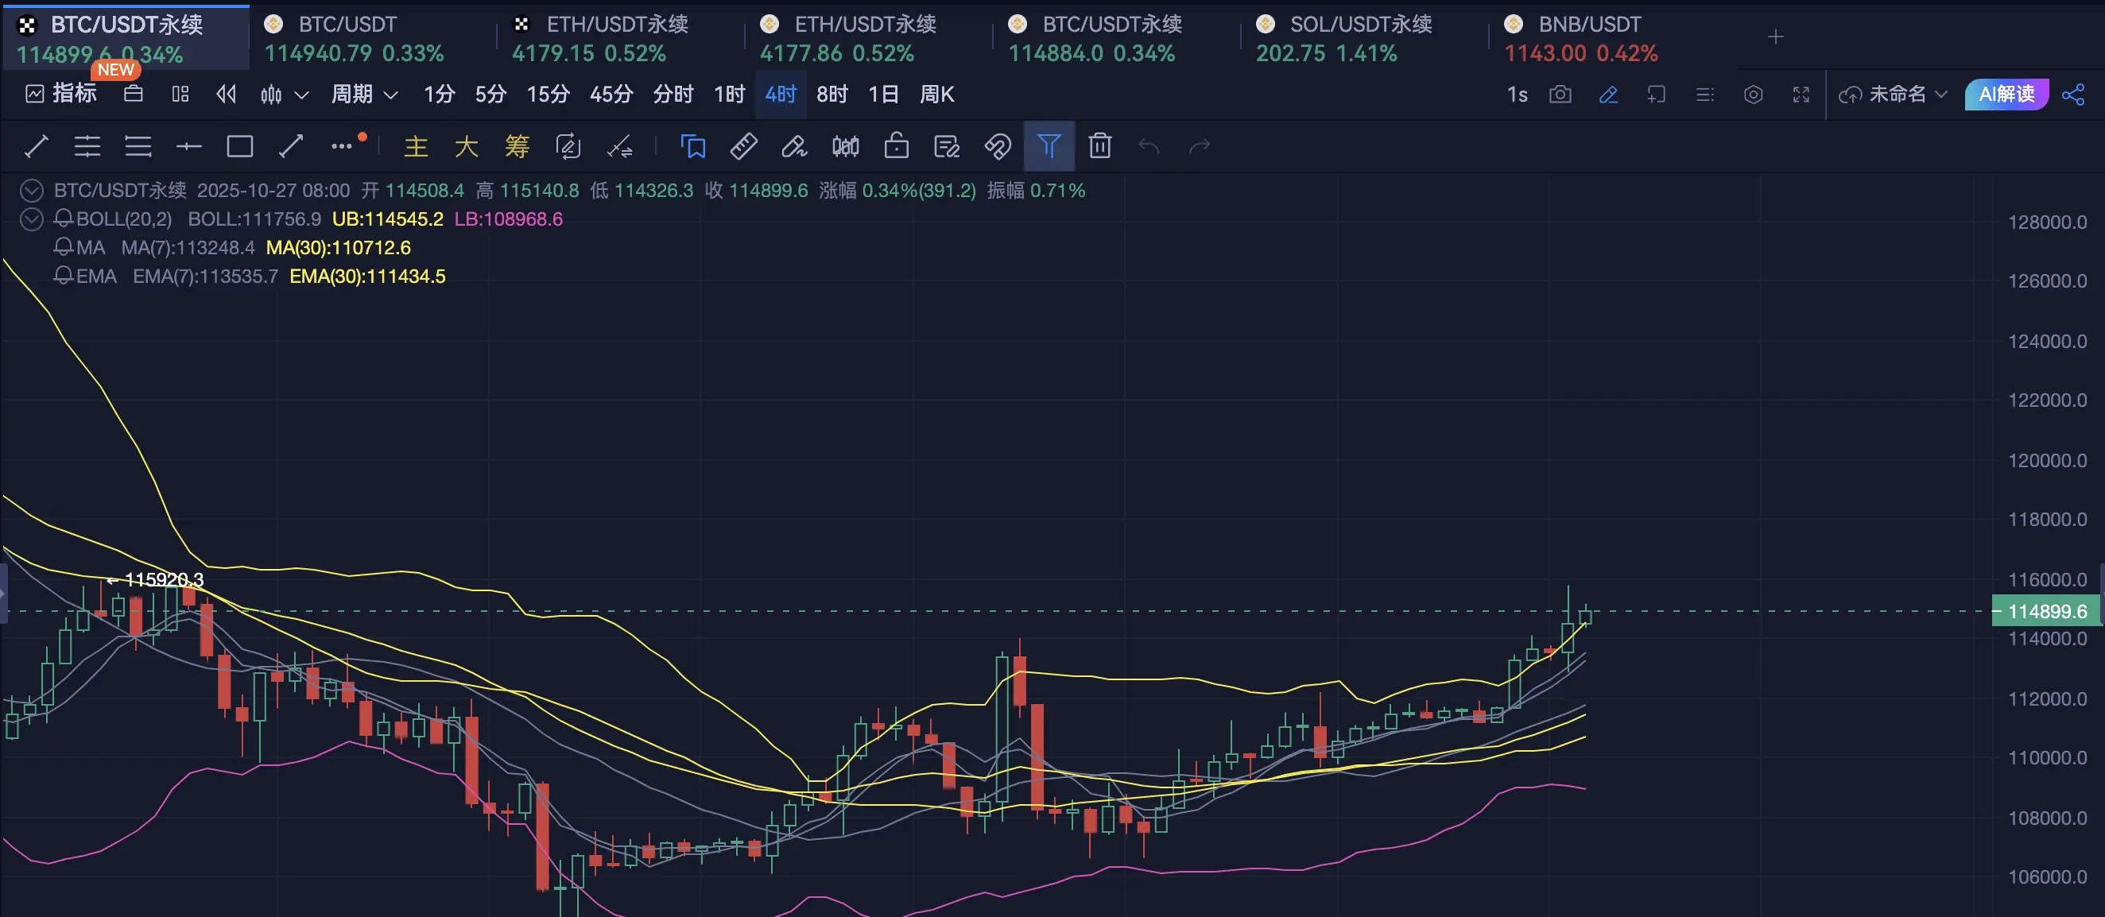Image resolution: width=2105 pixels, height=917 pixels.
Task: Take a chart screenshot with camera icon
Action: [x=1560, y=95]
